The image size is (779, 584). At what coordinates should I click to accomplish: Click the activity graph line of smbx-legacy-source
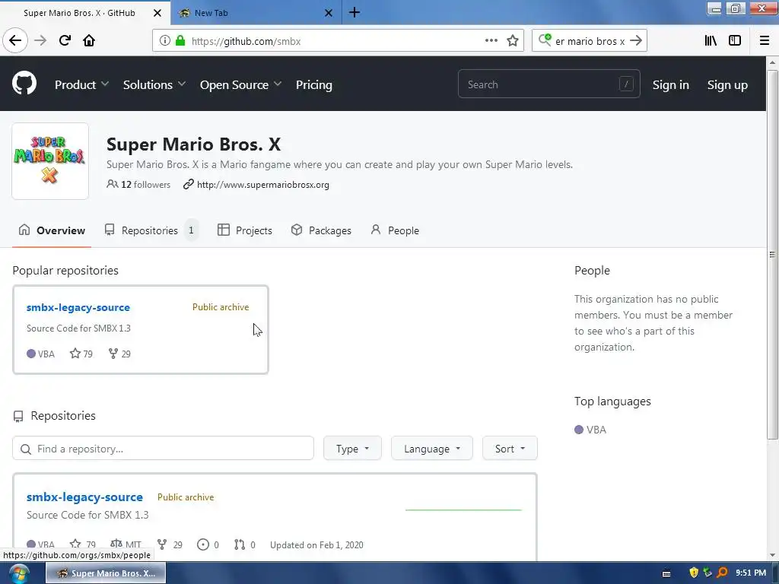[x=463, y=509]
